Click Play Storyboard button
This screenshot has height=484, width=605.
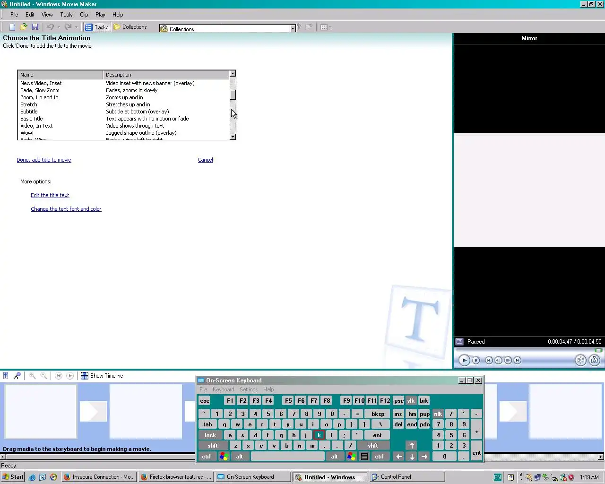[70, 376]
